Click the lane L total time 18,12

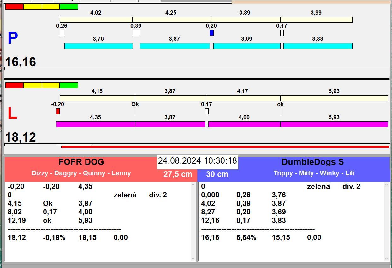[x=21, y=137]
